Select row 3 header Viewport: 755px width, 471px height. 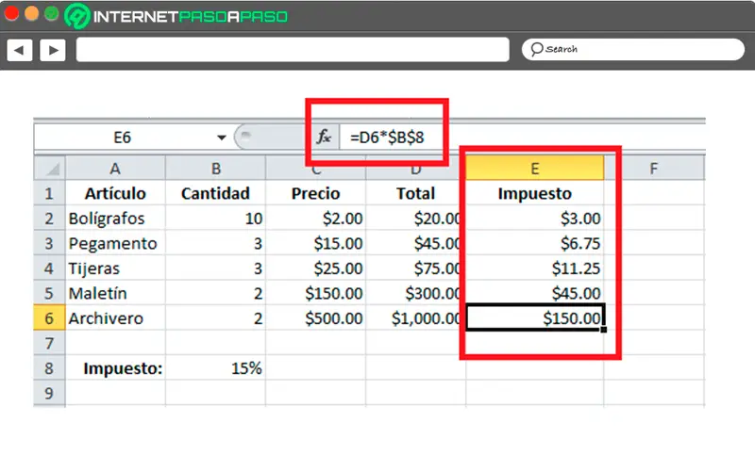(x=49, y=243)
